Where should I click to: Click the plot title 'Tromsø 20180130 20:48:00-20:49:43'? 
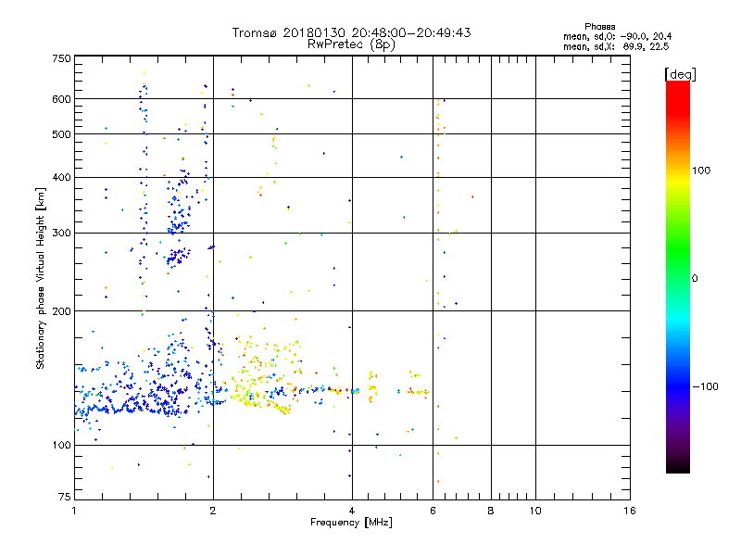pyautogui.click(x=351, y=32)
